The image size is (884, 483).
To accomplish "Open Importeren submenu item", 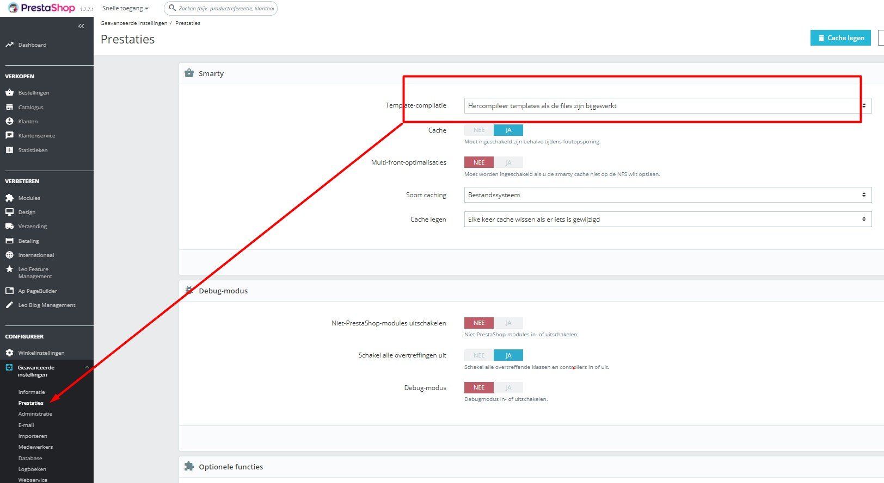I will (33, 436).
